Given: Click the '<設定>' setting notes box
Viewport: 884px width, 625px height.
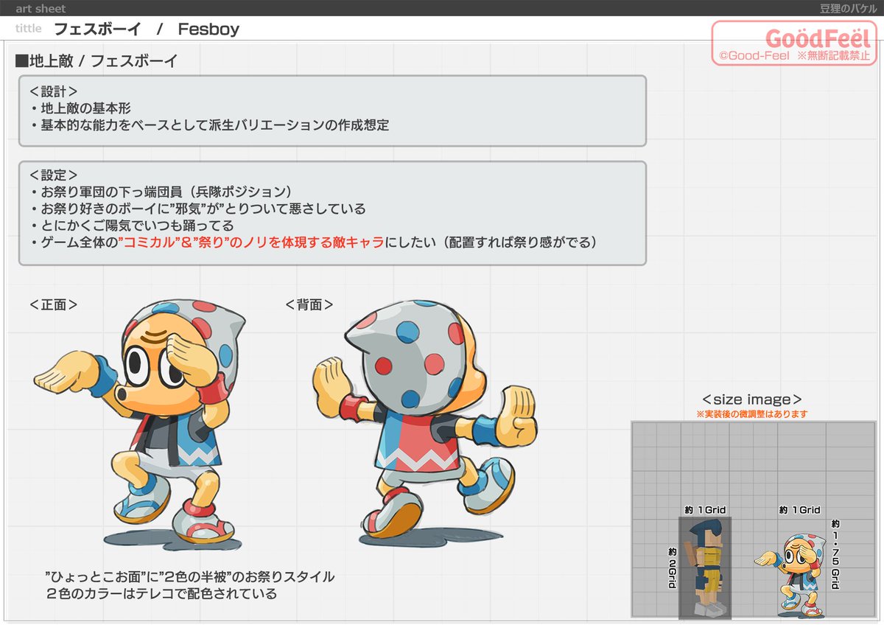Looking at the screenshot, I should point(331,213).
